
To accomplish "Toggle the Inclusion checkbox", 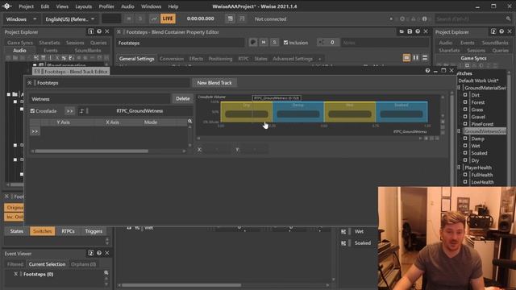I will point(285,43).
